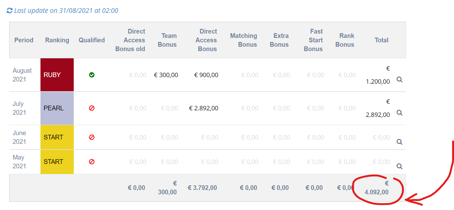Click the circled € 4.092,00 grand total

tap(377, 188)
